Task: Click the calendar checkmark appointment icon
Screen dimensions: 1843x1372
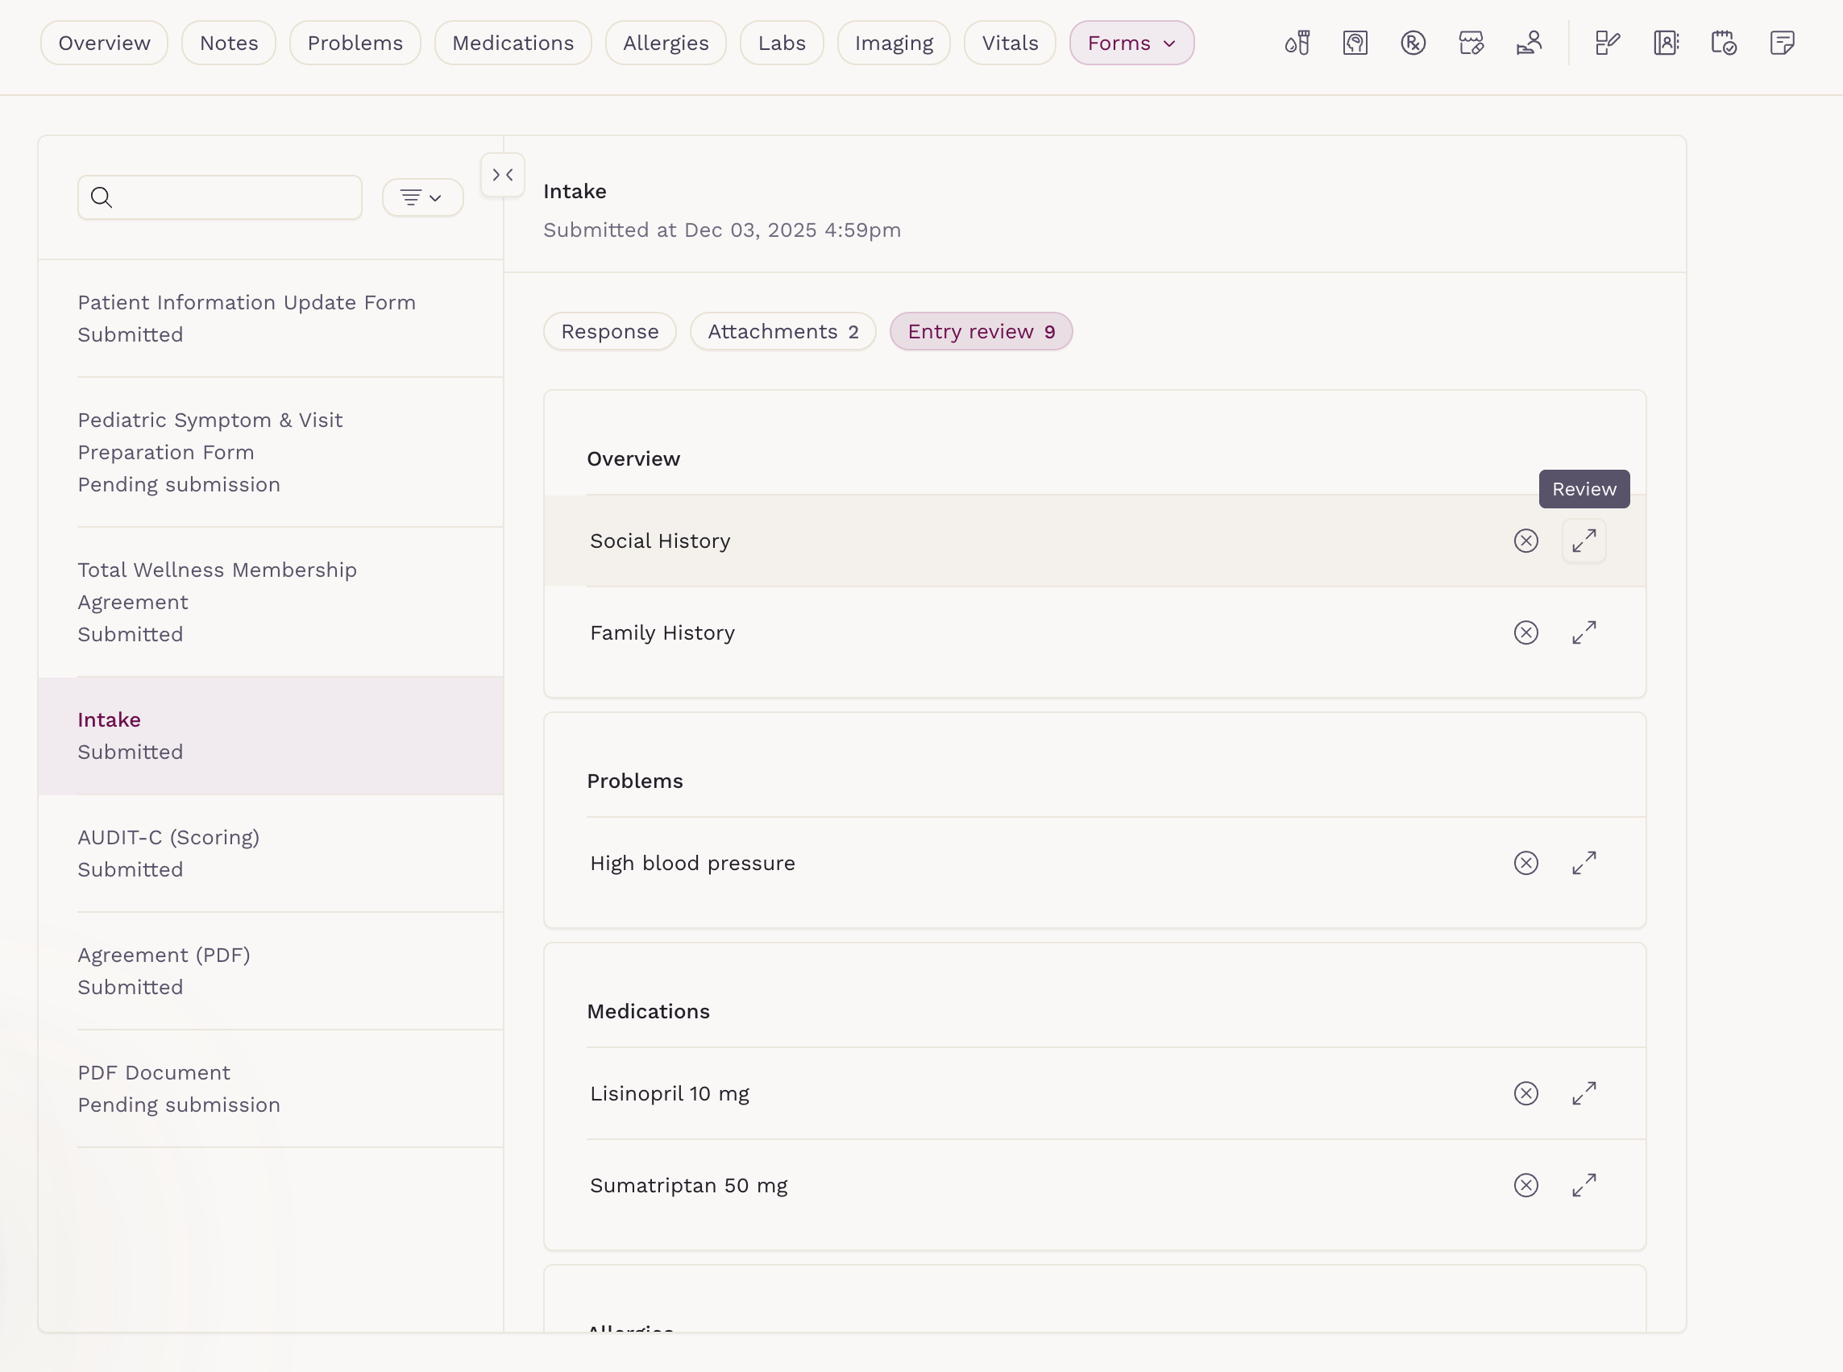Action: (1725, 43)
